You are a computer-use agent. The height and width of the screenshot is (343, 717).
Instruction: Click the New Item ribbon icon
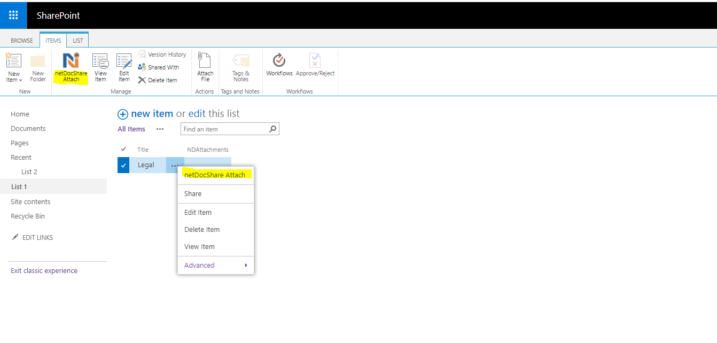13,60
